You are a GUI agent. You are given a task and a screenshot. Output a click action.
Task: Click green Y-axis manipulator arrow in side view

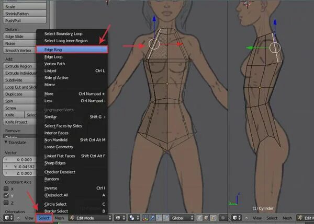tap(249, 48)
